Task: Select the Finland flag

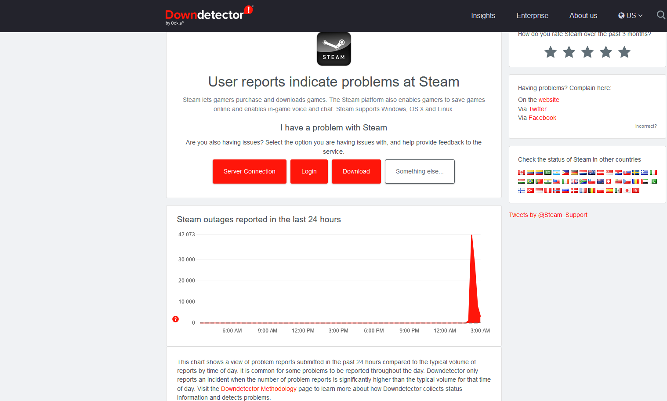Action: (x=522, y=190)
